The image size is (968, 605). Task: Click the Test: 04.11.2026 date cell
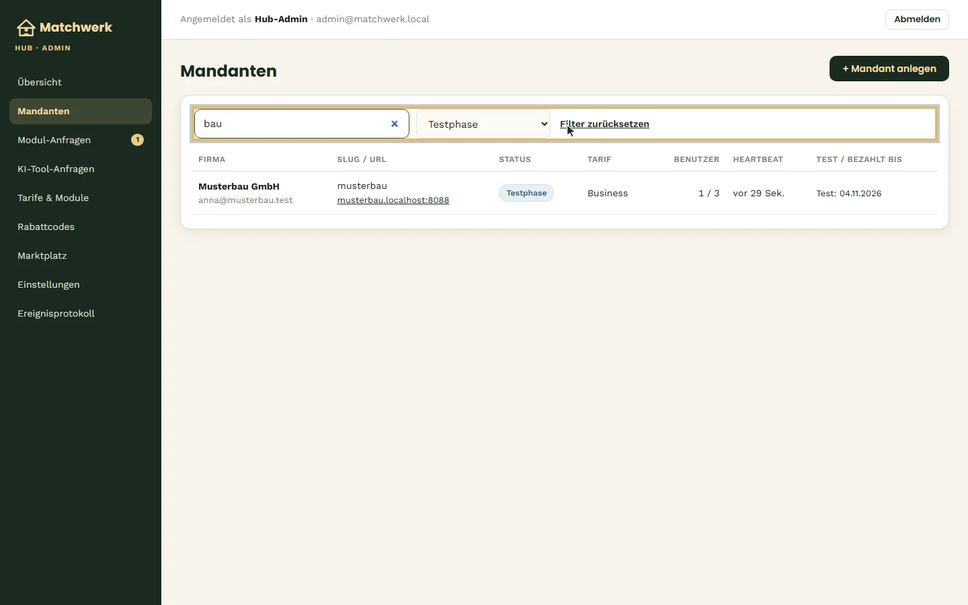click(849, 193)
